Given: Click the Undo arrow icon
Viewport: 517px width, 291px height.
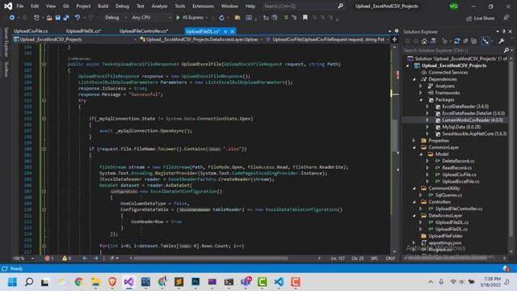Looking at the screenshot, I should pyautogui.click(x=78, y=18).
